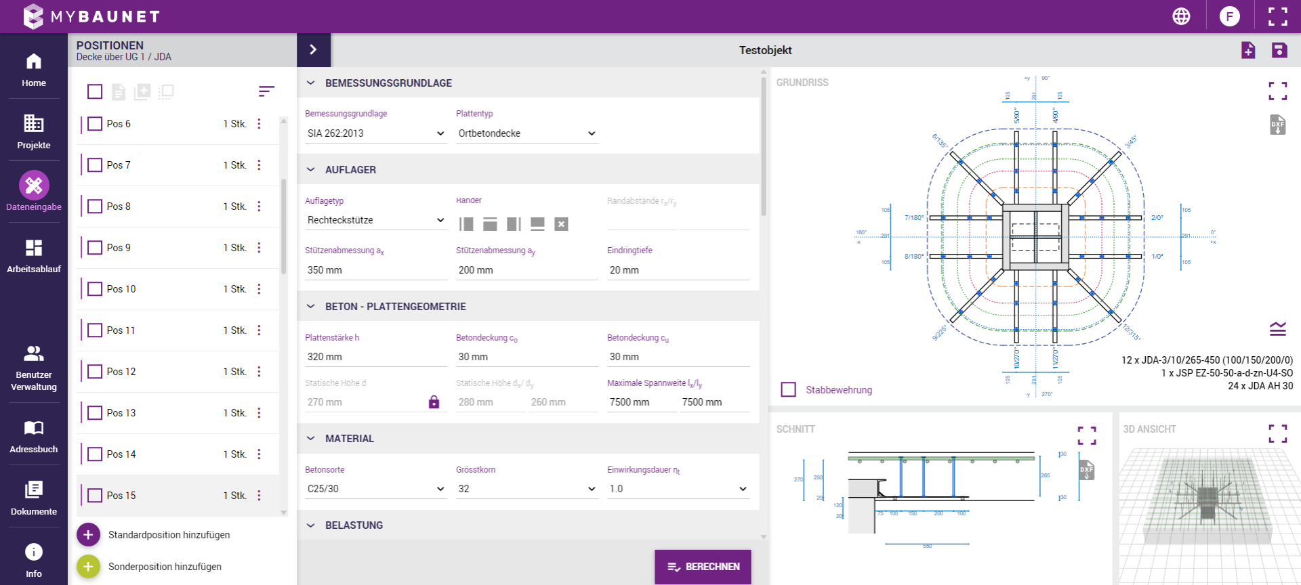This screenshot has height=585, width=1301.
Task: Open three-dot menu for Pos 9
Action: (x=259, y=248)
